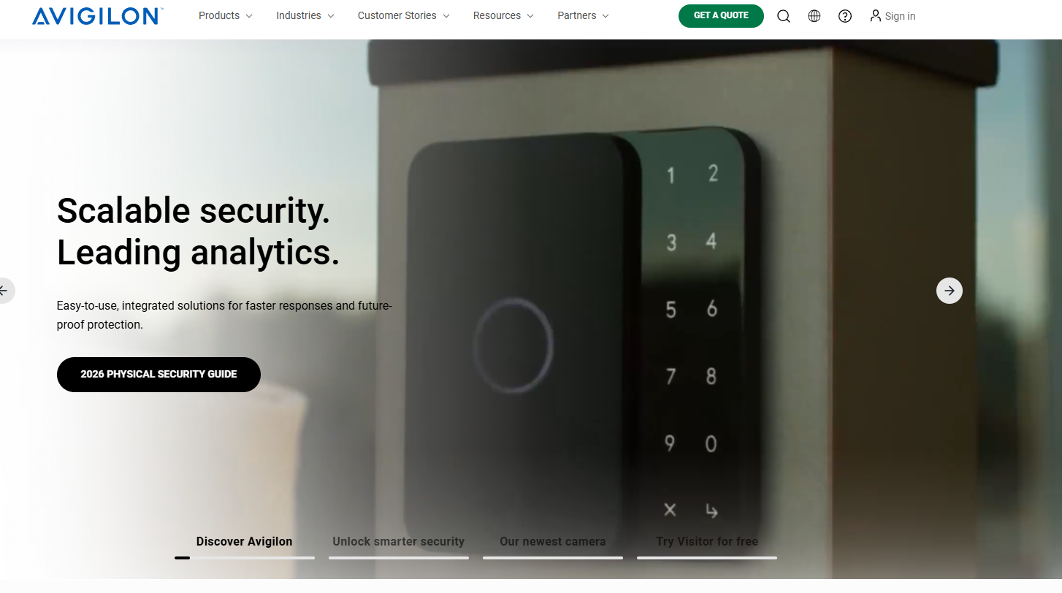The height and width of the screenshot is (593, 1062).
Task: Open the help question mark icon
Action: [x=845, y=16]
